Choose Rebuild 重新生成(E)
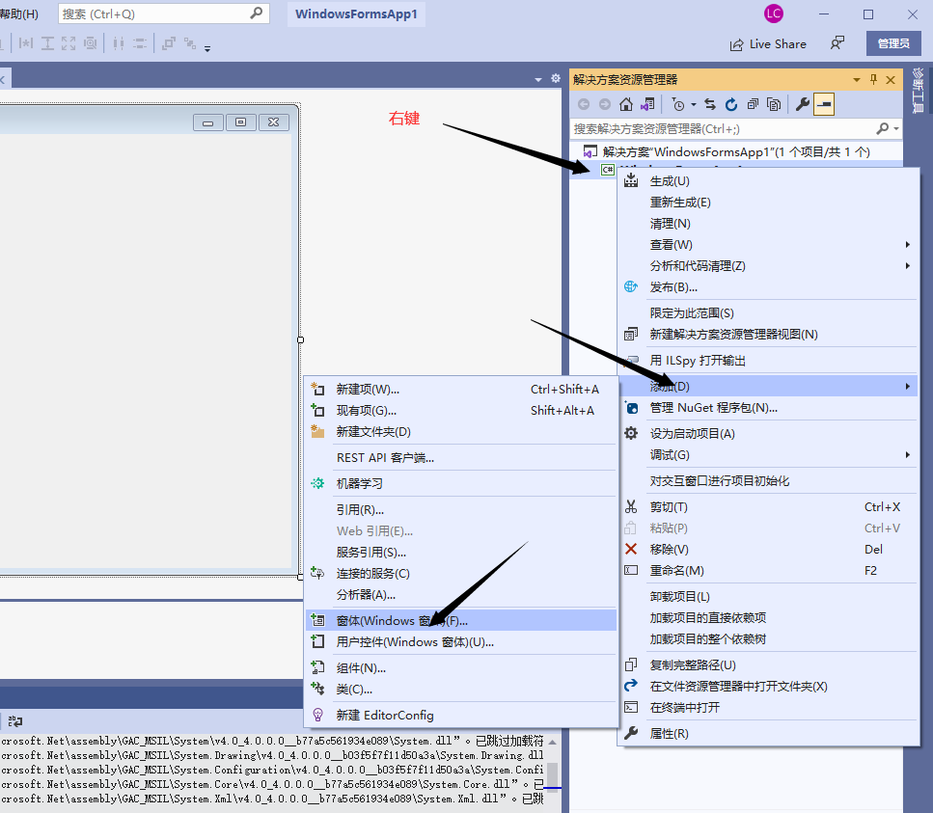The image size is (933, 813). [x=768, y=203]
